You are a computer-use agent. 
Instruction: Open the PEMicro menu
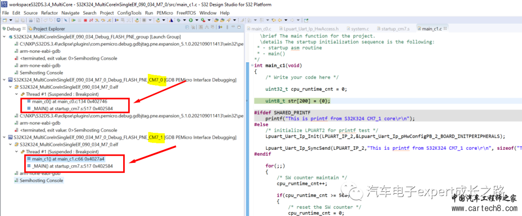pos(165,13)
